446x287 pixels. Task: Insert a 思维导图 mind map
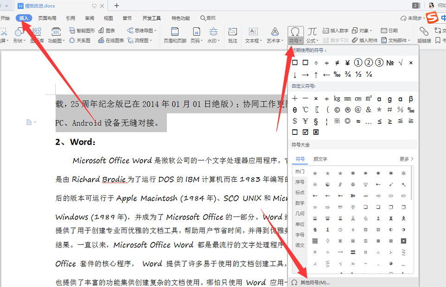(x=141, y=31)
